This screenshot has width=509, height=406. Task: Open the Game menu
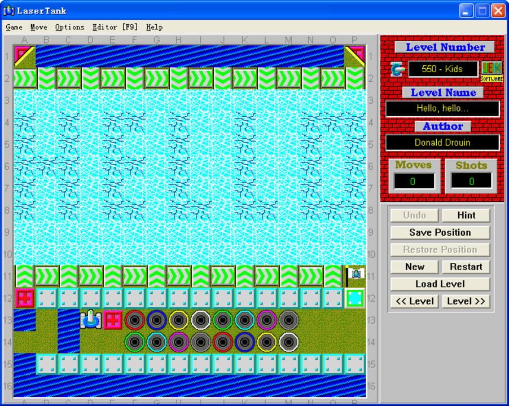14,27
